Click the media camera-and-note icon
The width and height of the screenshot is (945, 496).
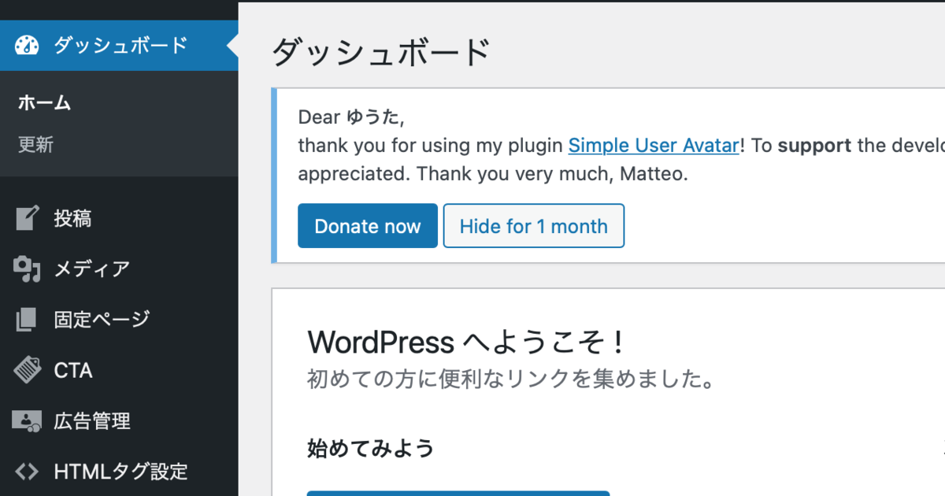(27, 269)
